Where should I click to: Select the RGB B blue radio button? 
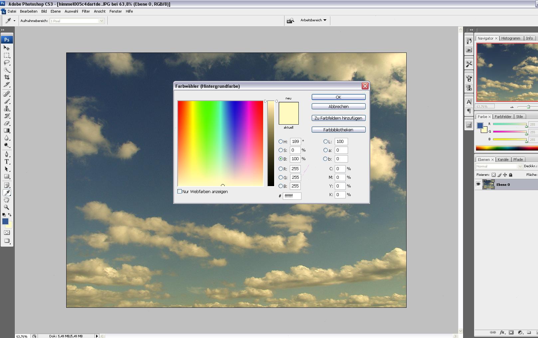point(280,186)
